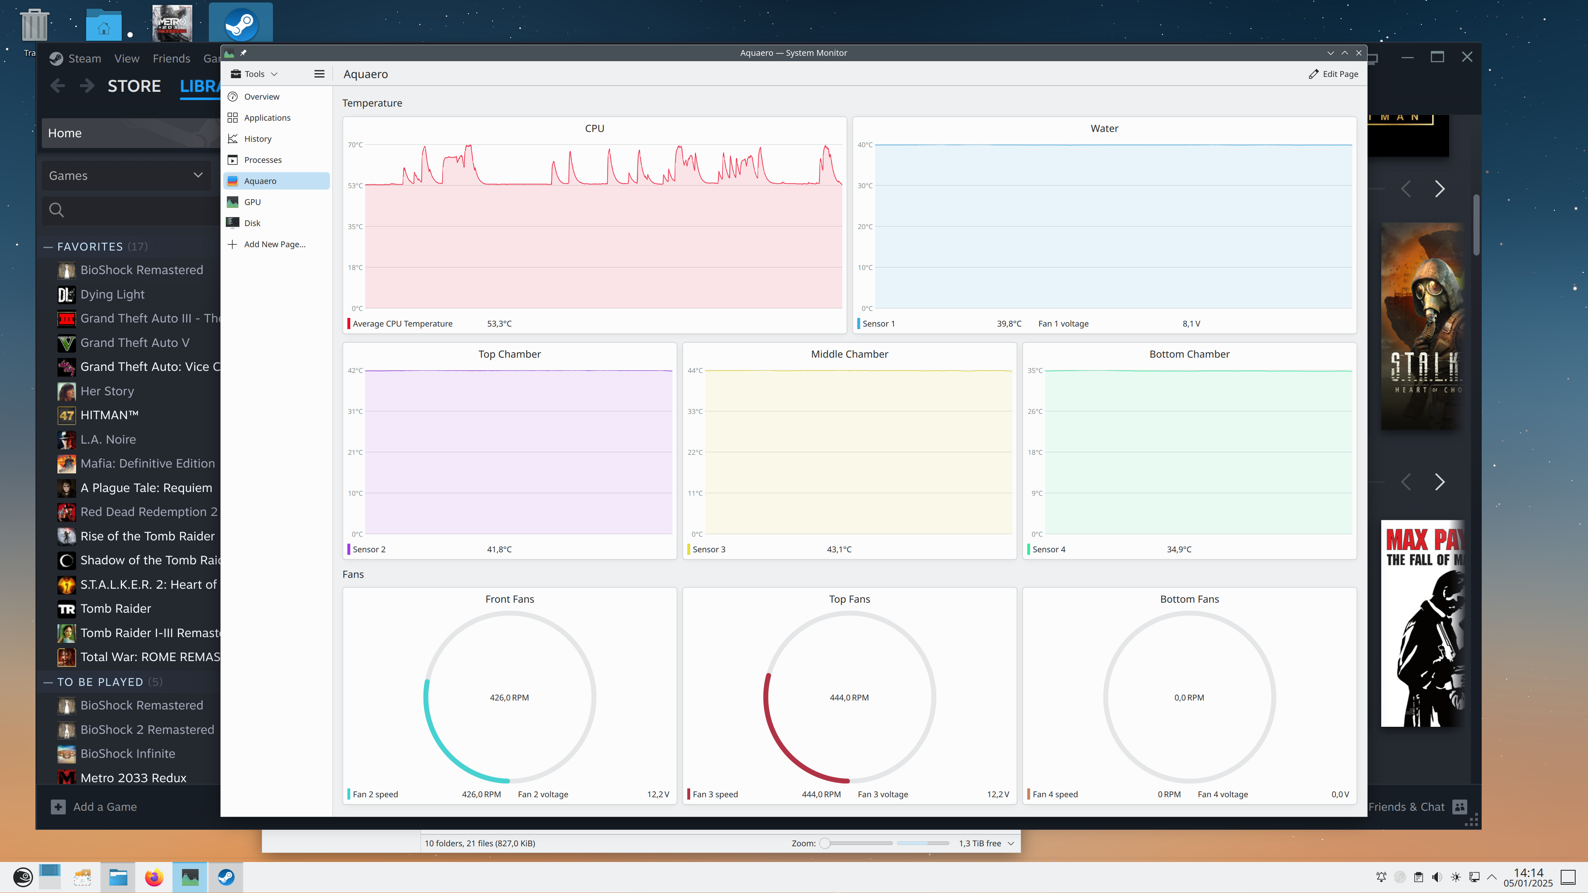Collapse the FAVORITES category in Steam library
The image size is (1588, 893).
click(48, 246)
